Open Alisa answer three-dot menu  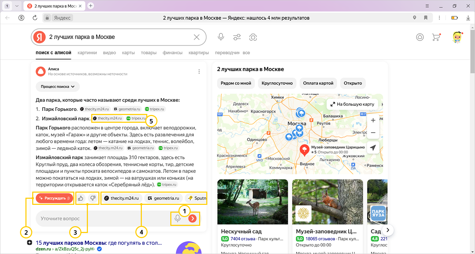click(199, 72)
